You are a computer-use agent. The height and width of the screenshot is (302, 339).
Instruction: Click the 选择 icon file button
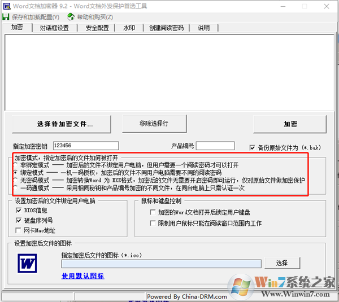point(282,263)
